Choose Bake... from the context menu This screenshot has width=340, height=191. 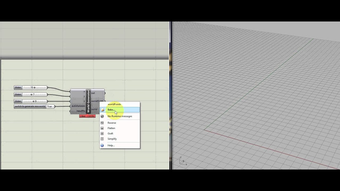point(120,110)
